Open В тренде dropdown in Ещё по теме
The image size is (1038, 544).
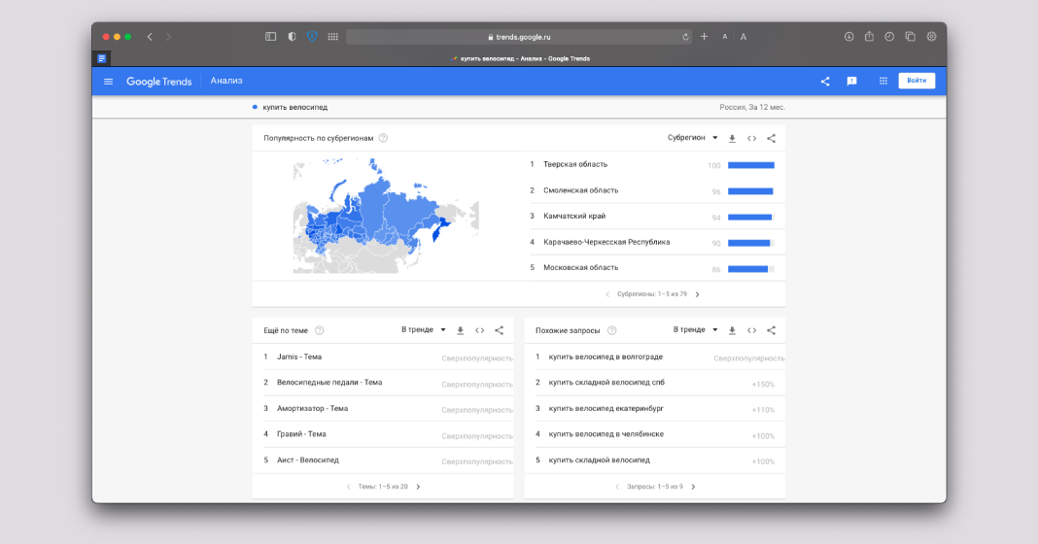[x=424, y=330]
